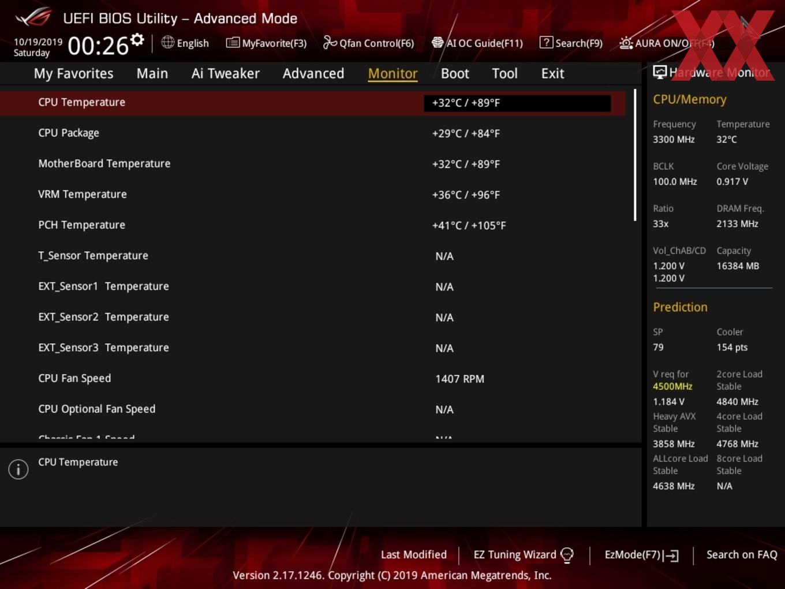This screenshot has width=785, height=589.
Task: Select T_Sensor Temperature row
Action: pyautogui.click(x=312, y=255)
